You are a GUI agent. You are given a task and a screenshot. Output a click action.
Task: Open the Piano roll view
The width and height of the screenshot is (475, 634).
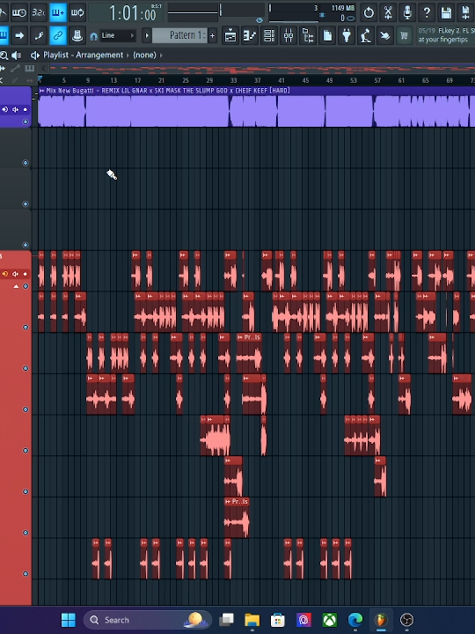[x=250, y=36]
